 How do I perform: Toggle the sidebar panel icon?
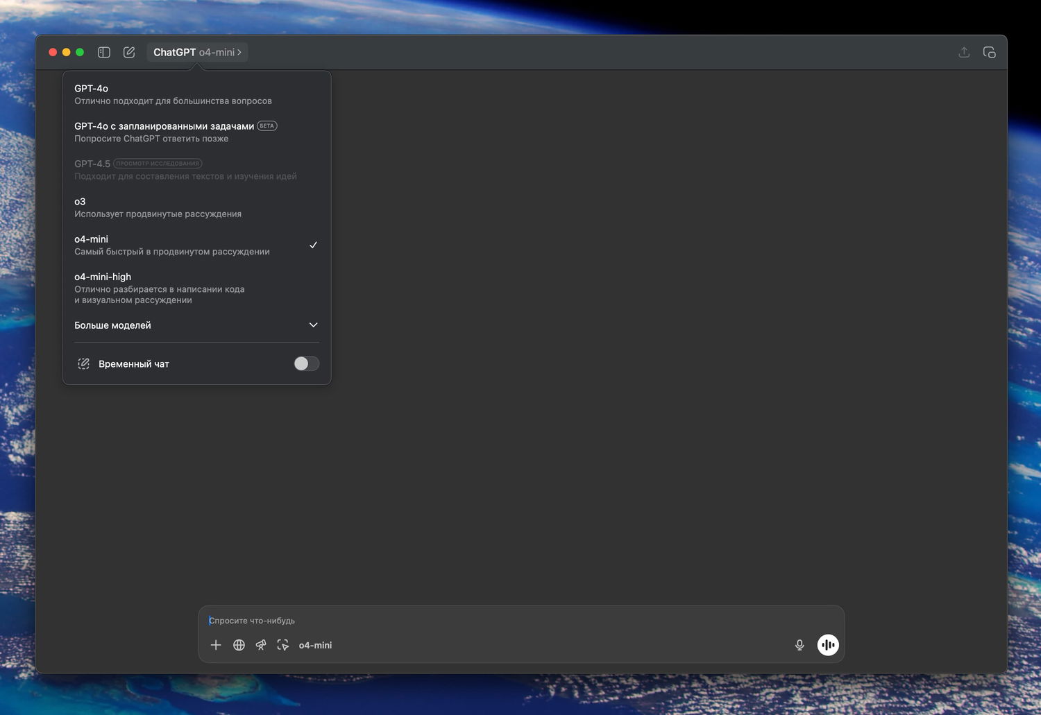104,52
